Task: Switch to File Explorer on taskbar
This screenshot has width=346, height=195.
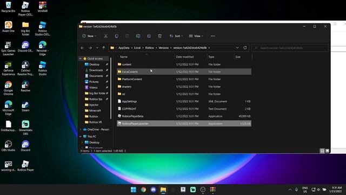Action: (163, 190)
